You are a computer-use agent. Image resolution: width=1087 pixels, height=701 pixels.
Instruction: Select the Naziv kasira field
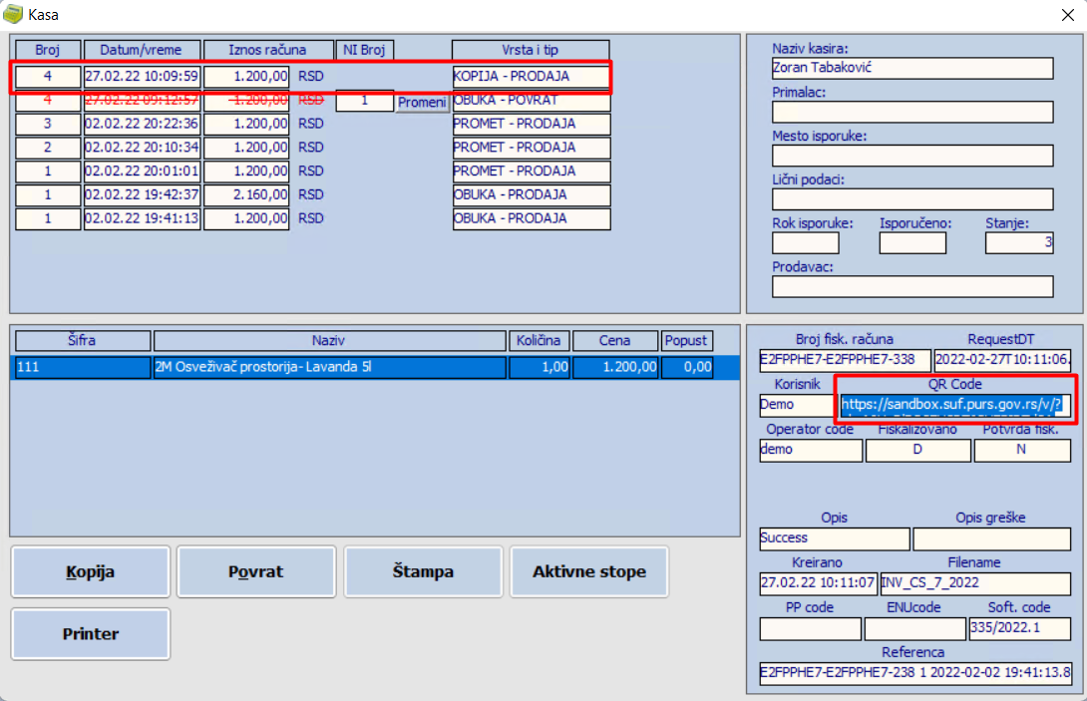tap(912, 68)
